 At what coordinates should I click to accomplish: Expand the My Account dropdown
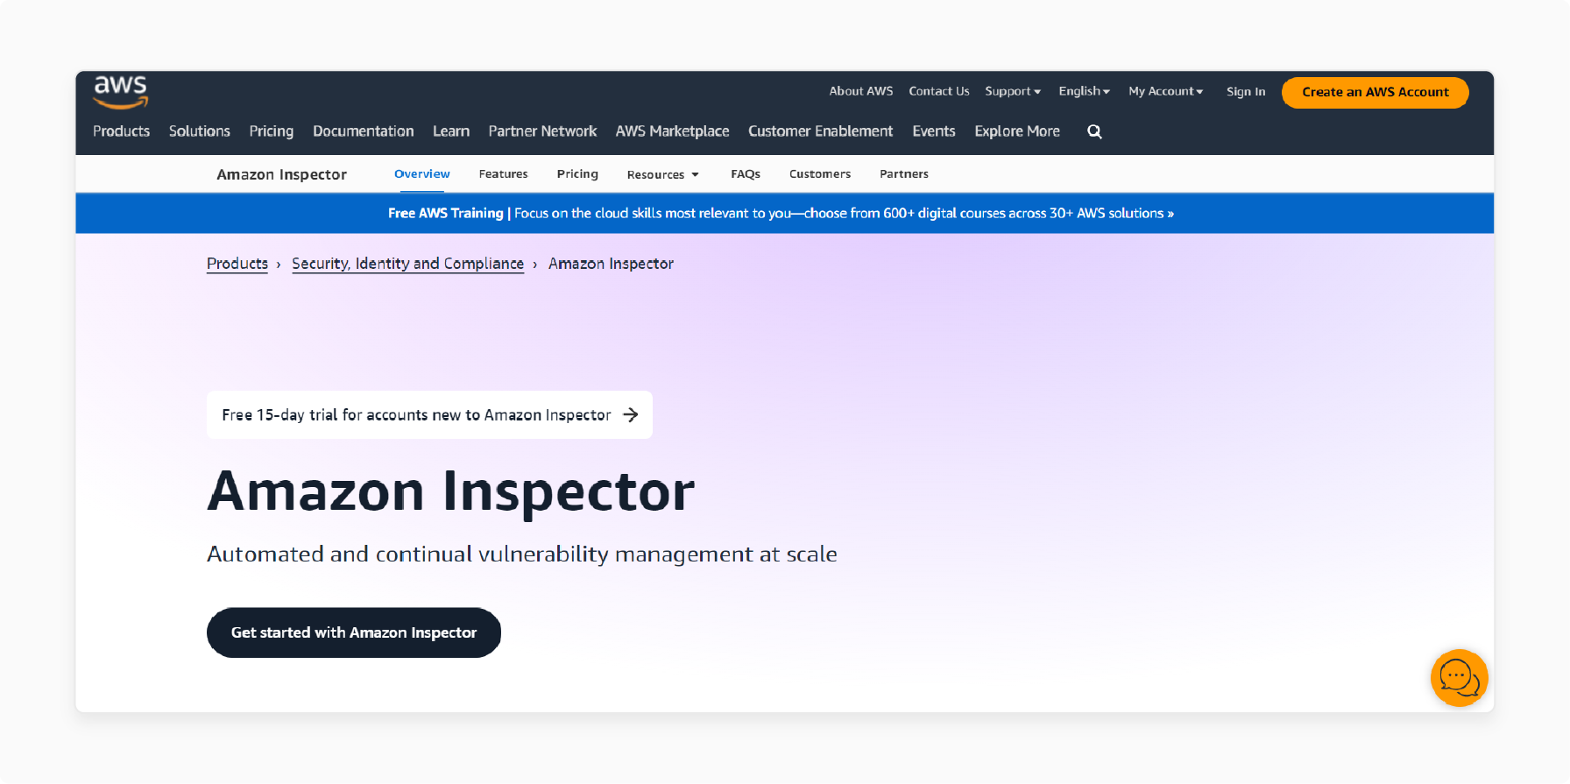(1166, 91)
